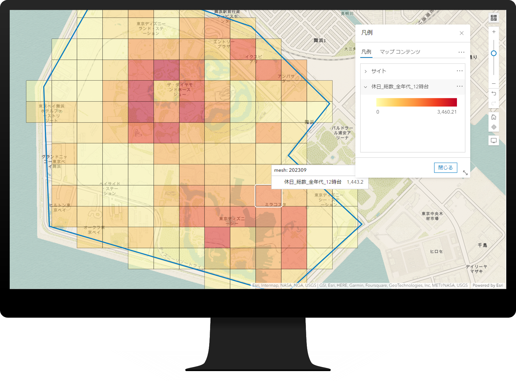Expand the サイト layer legend
Viewport: 516px width, 383px height.
(366, 71)
